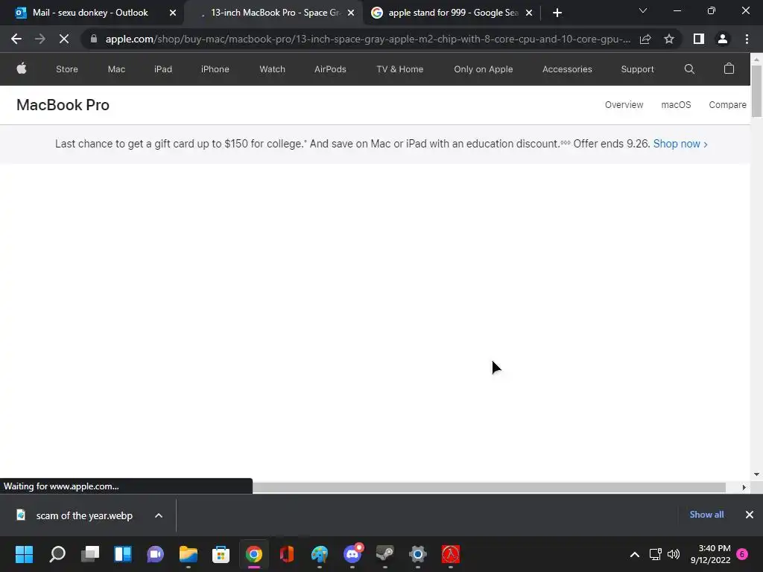
Task: Go back with the browser back arrow
Action: 16,39
